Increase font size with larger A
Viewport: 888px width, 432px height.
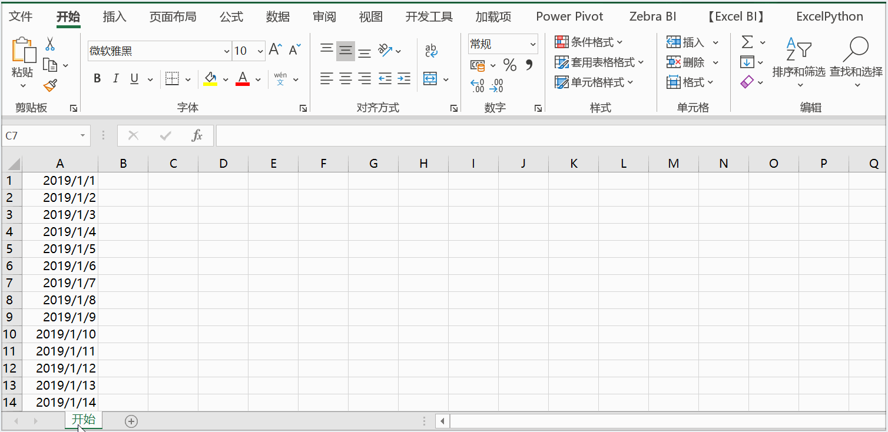point(275,50)
